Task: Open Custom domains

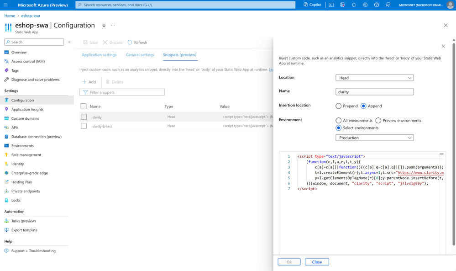Action: [x=25, y=118]
